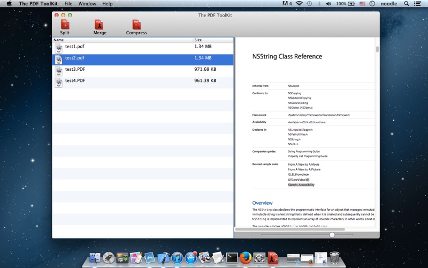Click the PDF file icon beside test1.pdf
Screen dimensions: 428x268
pos(58,48)
